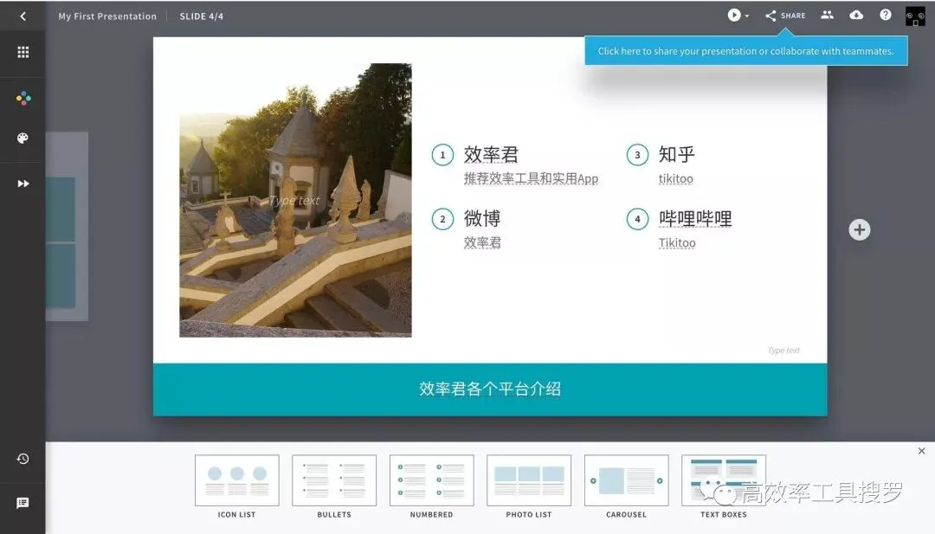Select the NUMBERED layout
935x534 pixels.
(431, 486)
